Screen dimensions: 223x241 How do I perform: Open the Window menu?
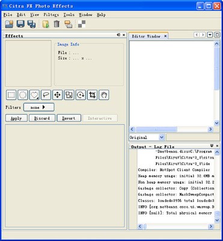coord(85,15)
